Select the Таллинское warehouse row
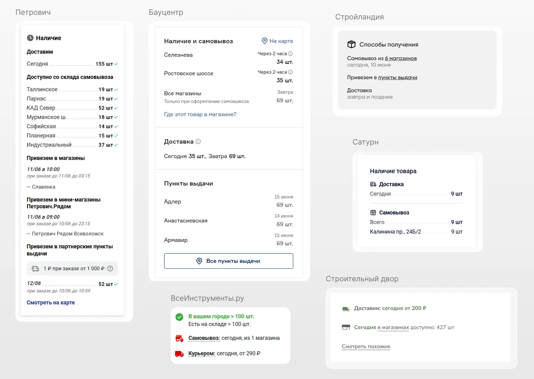Viewport: 534px width, 379px height. [72, 90]
